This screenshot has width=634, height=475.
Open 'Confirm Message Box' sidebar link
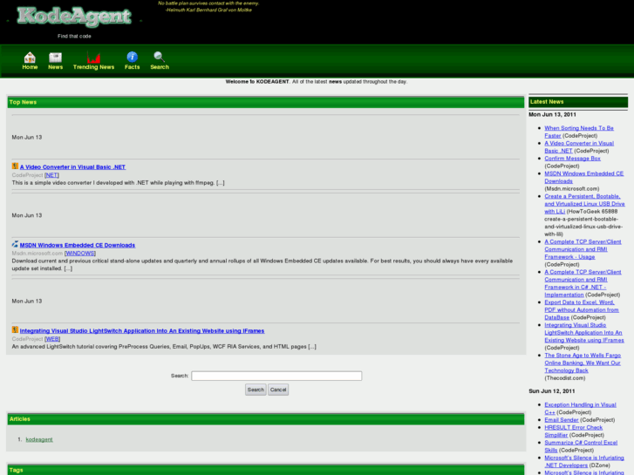[572, 159]
